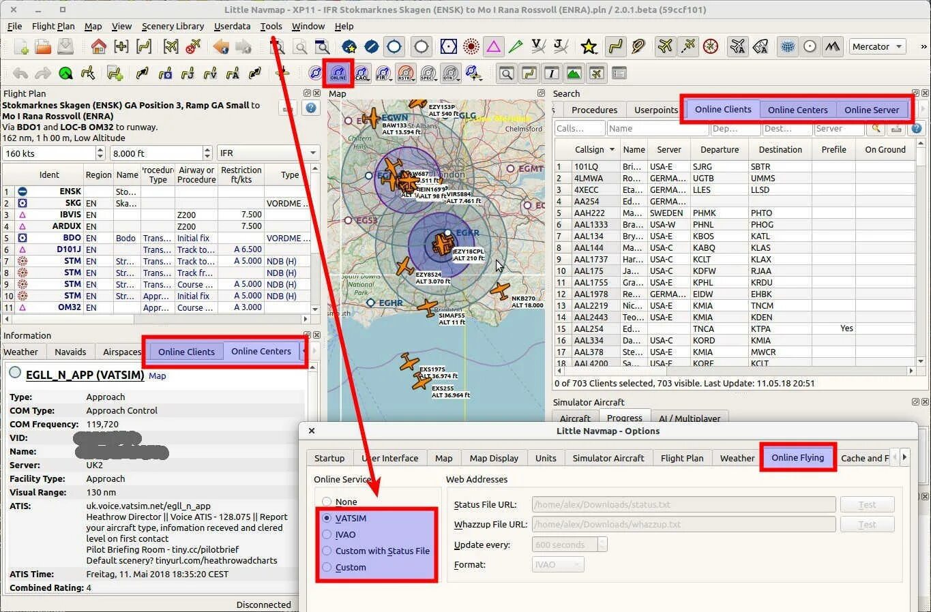
Task: Open SPEC special airspaces dropdown icon
Action: point(429,73)
